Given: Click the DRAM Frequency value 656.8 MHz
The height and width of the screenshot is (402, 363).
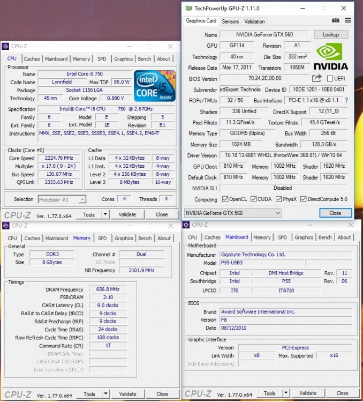Looking at the screenshot, I should [x=108, y=289].
